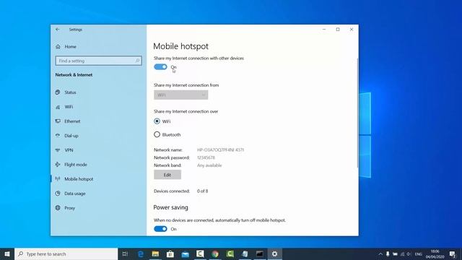Viewport: 462px width, 260px height.
Task: Focus the Find a setting search box
Action: click(98, 61)
